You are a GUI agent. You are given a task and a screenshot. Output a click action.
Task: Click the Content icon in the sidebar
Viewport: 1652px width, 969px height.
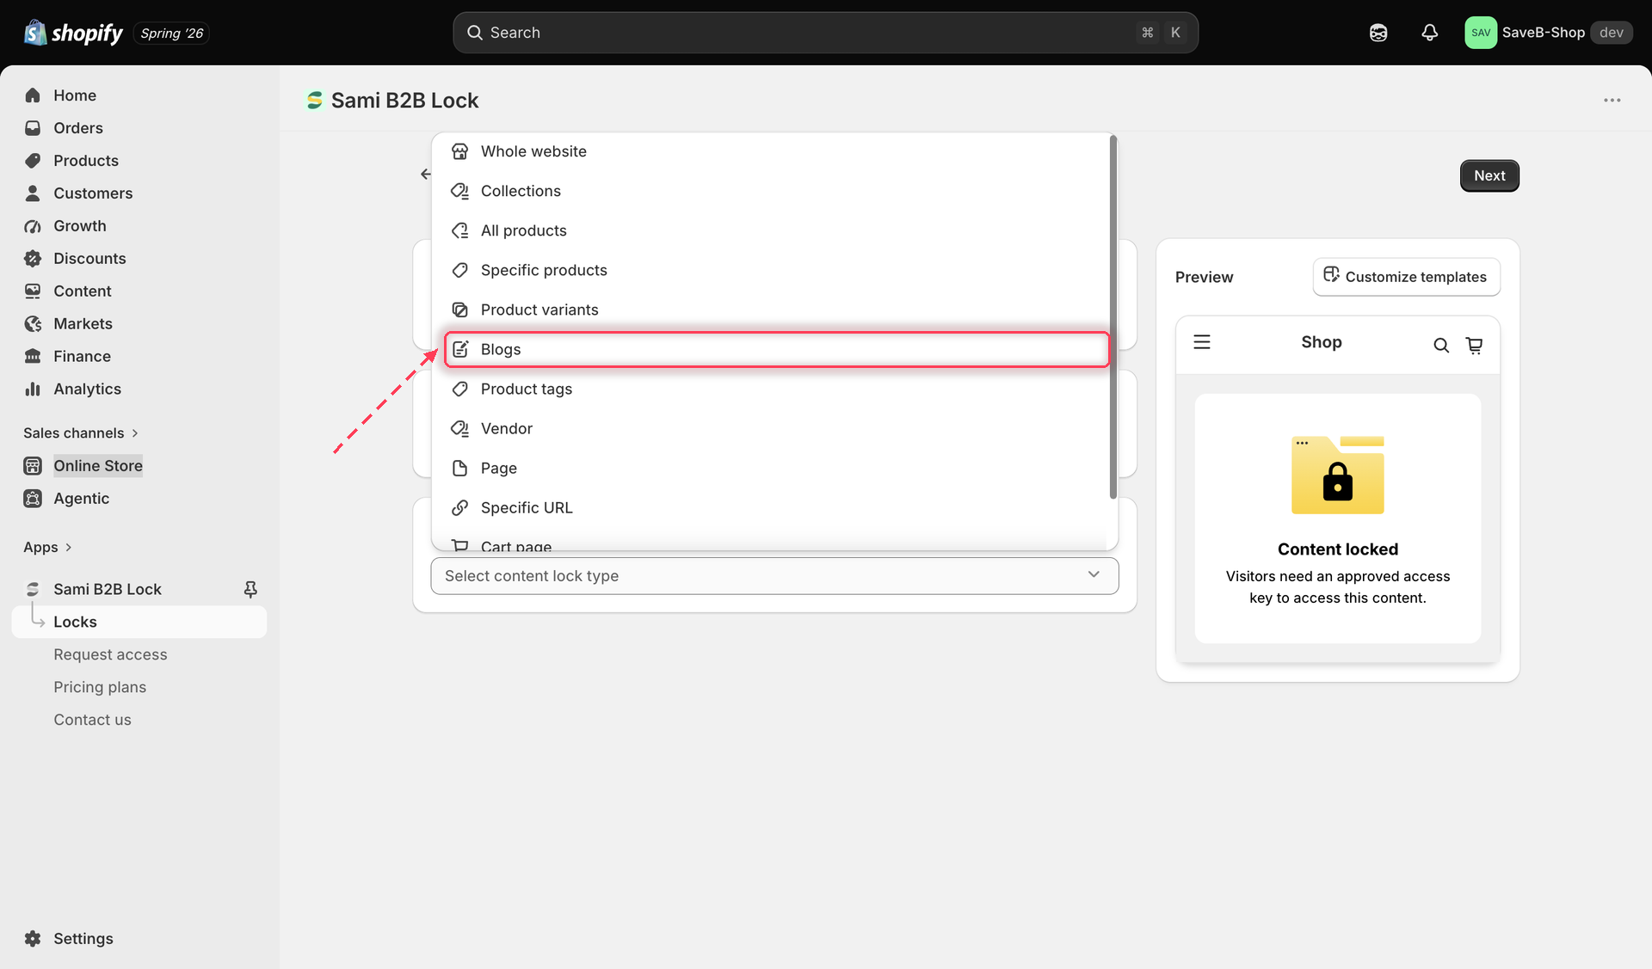click(x=33, y=291)
